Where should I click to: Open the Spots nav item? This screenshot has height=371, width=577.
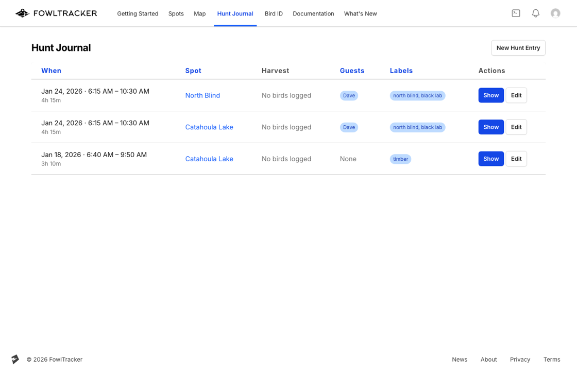coord(176,13)
